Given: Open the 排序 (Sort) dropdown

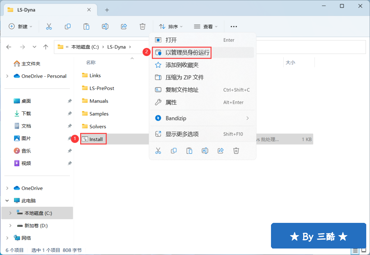Looking at the screenshot, I should (x=171, y=27).
